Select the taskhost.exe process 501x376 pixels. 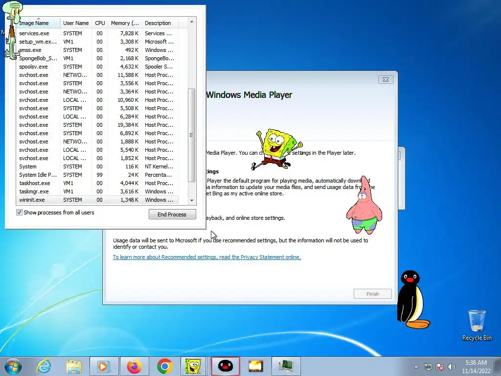pos(97,183)
